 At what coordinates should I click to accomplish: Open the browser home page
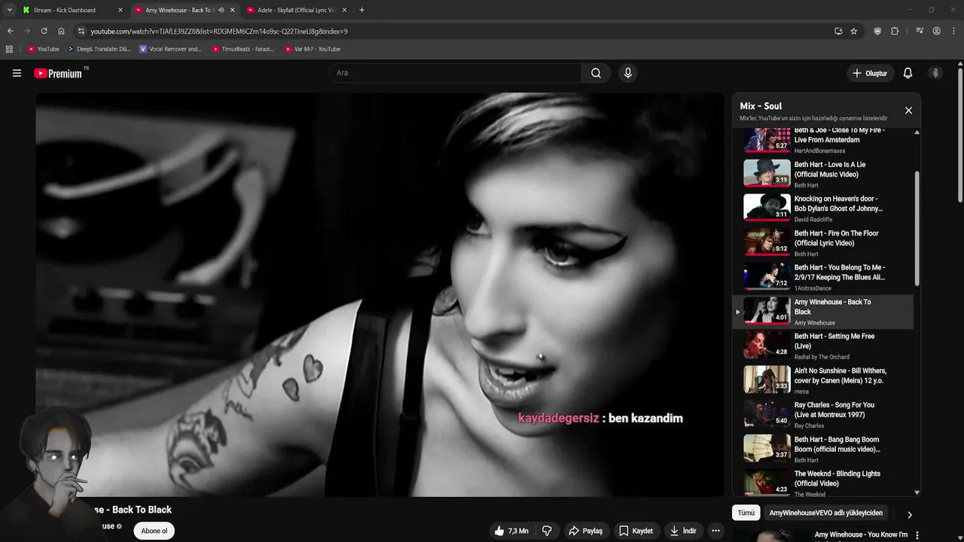coord(61,31)
